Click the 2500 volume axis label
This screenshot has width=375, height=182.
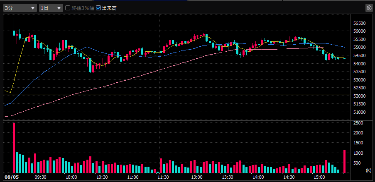coord(358,123)
